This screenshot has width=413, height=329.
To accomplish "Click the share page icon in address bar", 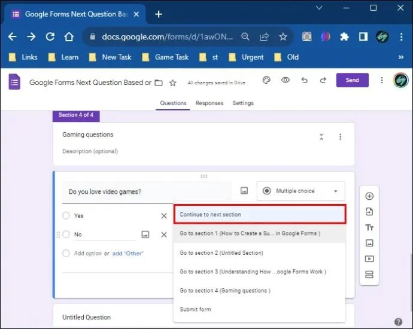I will tap(264, 36).
